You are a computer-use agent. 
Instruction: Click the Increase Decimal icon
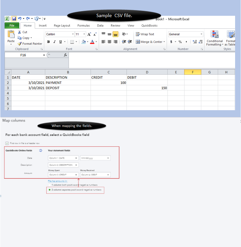click(195, 42)
